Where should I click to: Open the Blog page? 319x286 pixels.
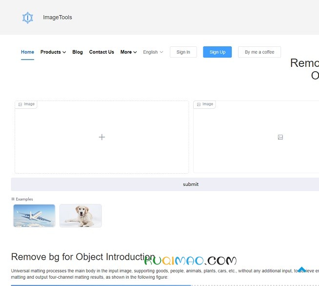78,52
